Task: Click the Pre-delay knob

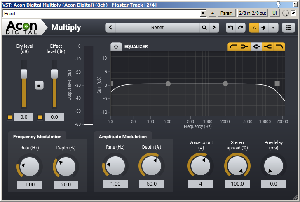Action: click(274, 166)
